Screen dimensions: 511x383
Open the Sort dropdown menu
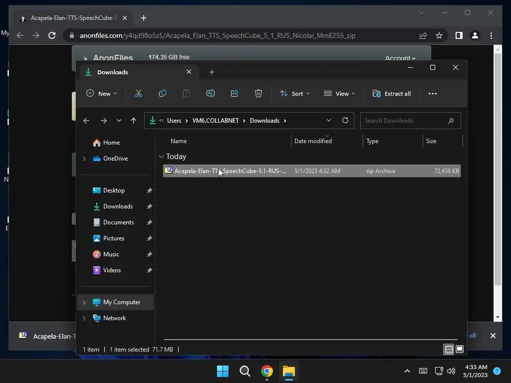294,94
